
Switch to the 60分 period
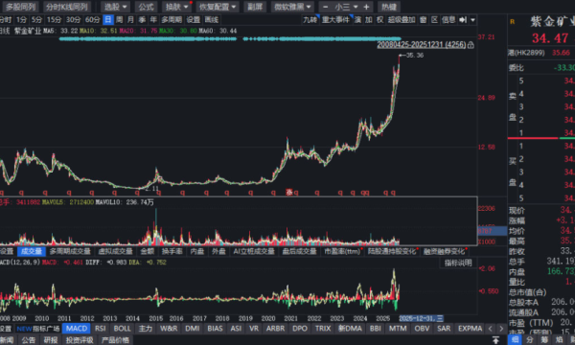click(92, 19)
